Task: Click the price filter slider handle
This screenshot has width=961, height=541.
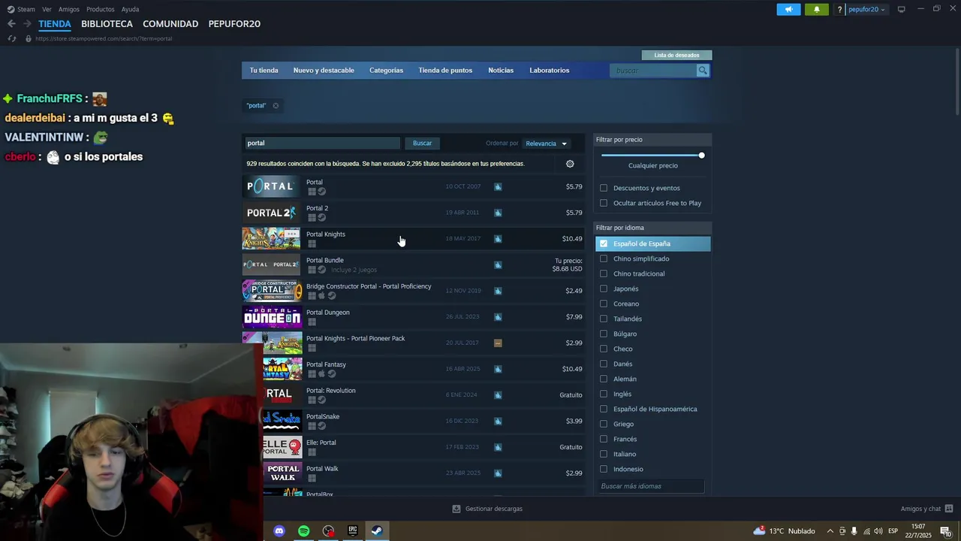Action: tap(701, 156)
